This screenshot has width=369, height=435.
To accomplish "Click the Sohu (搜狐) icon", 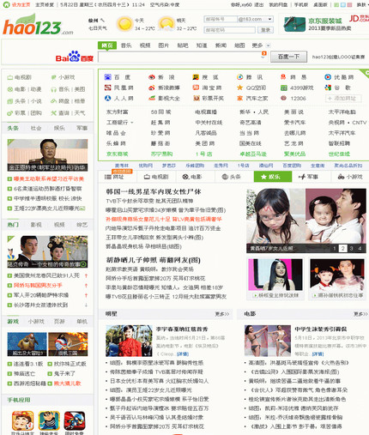I will click(196, 77).
